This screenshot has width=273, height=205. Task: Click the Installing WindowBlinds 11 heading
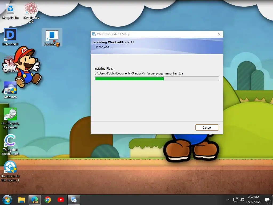(114, 42)
